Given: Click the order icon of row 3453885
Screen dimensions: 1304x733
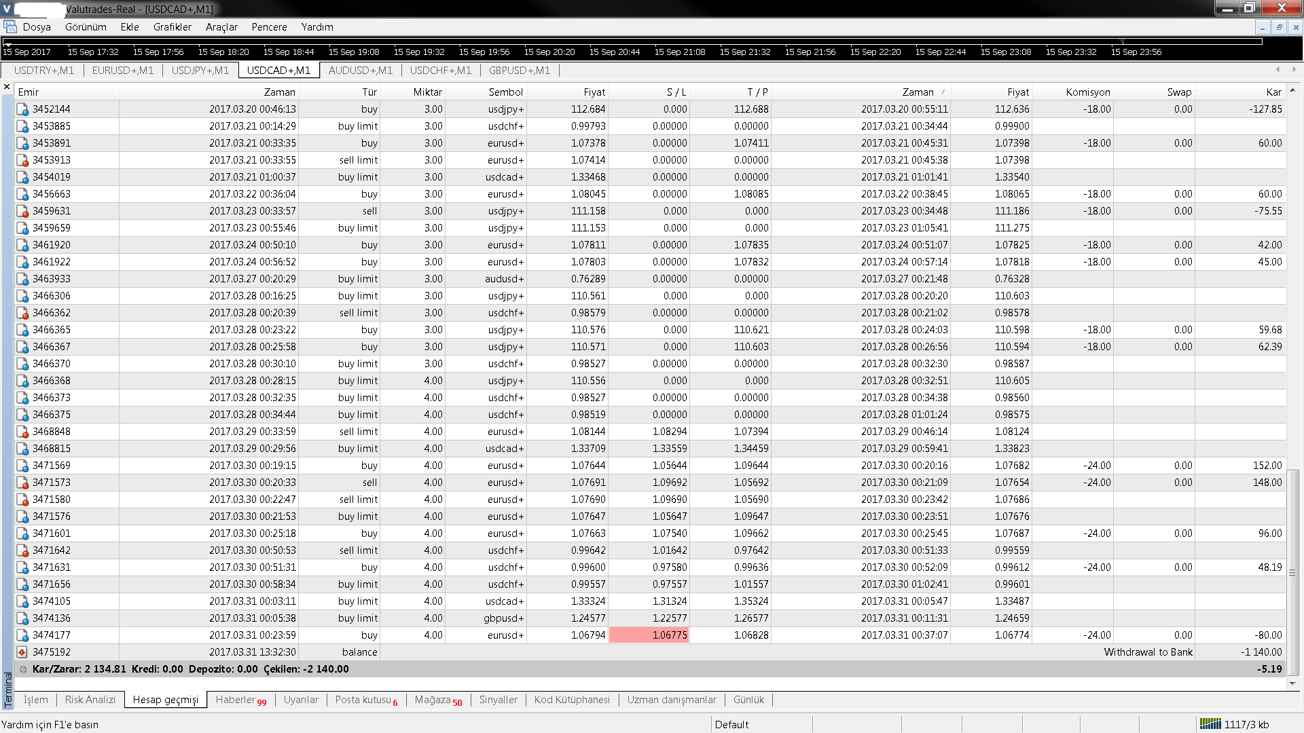Looking at the screenshot, I should click(22, 126).
